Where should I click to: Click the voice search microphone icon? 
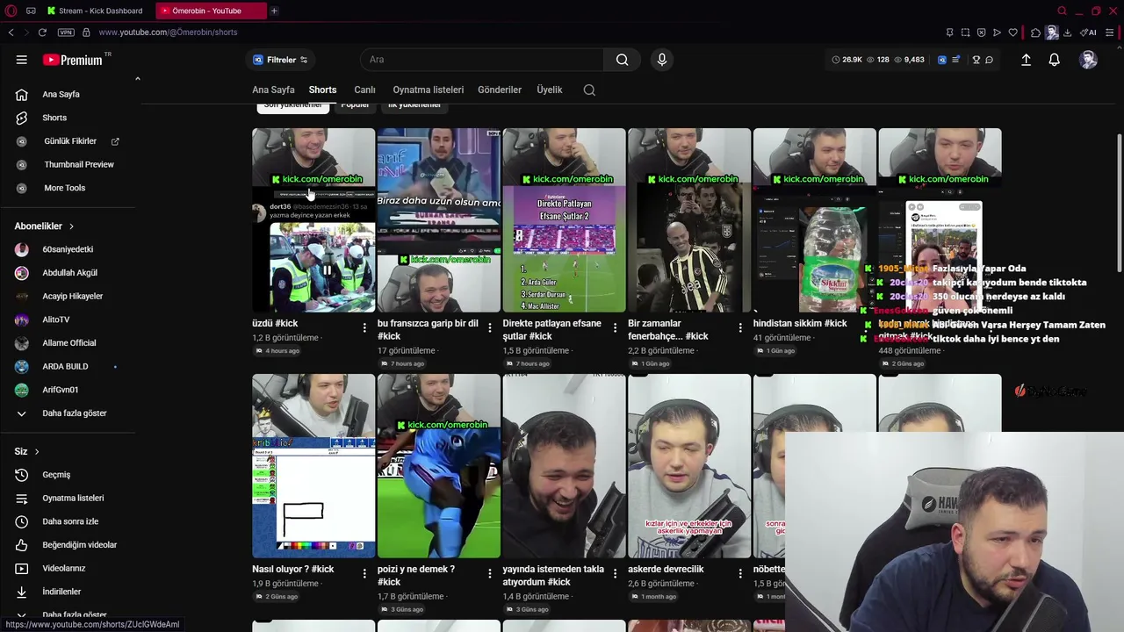click(x=662, y=60)
